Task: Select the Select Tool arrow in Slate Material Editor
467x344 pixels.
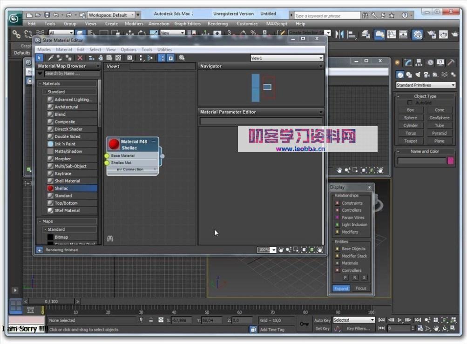Action: 39,58
